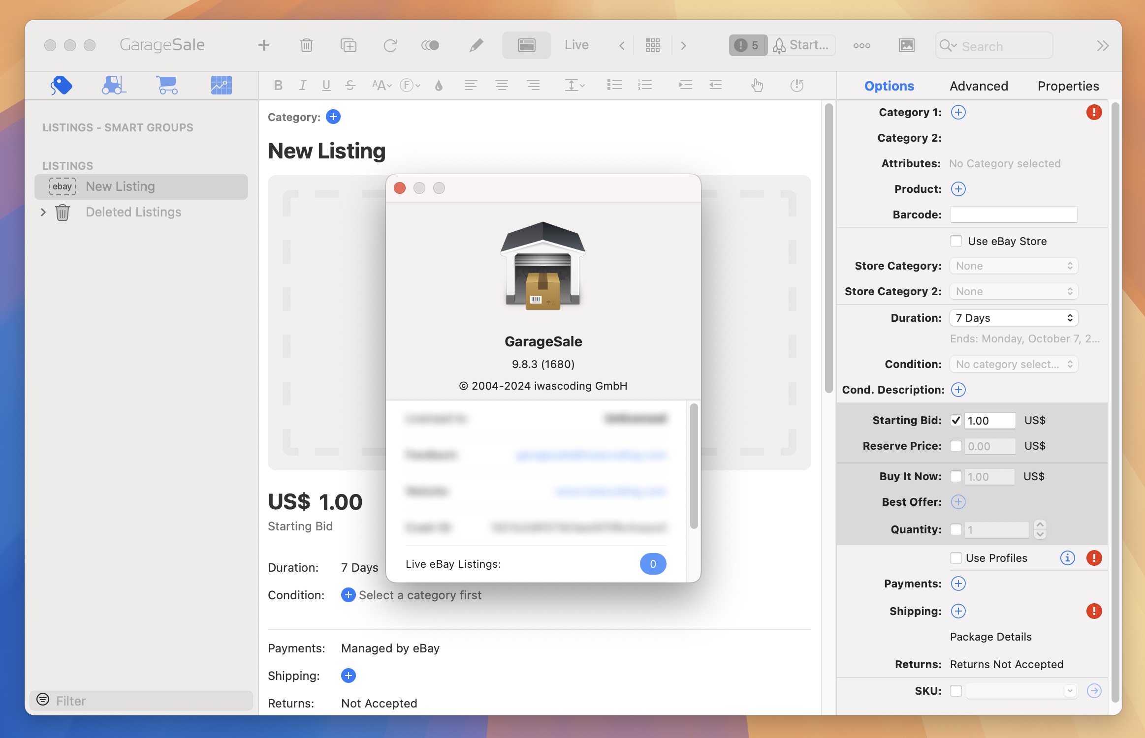
Task: Open Orders section shopping cart icon
Action: pyautogui.click(x=167, y=85)
